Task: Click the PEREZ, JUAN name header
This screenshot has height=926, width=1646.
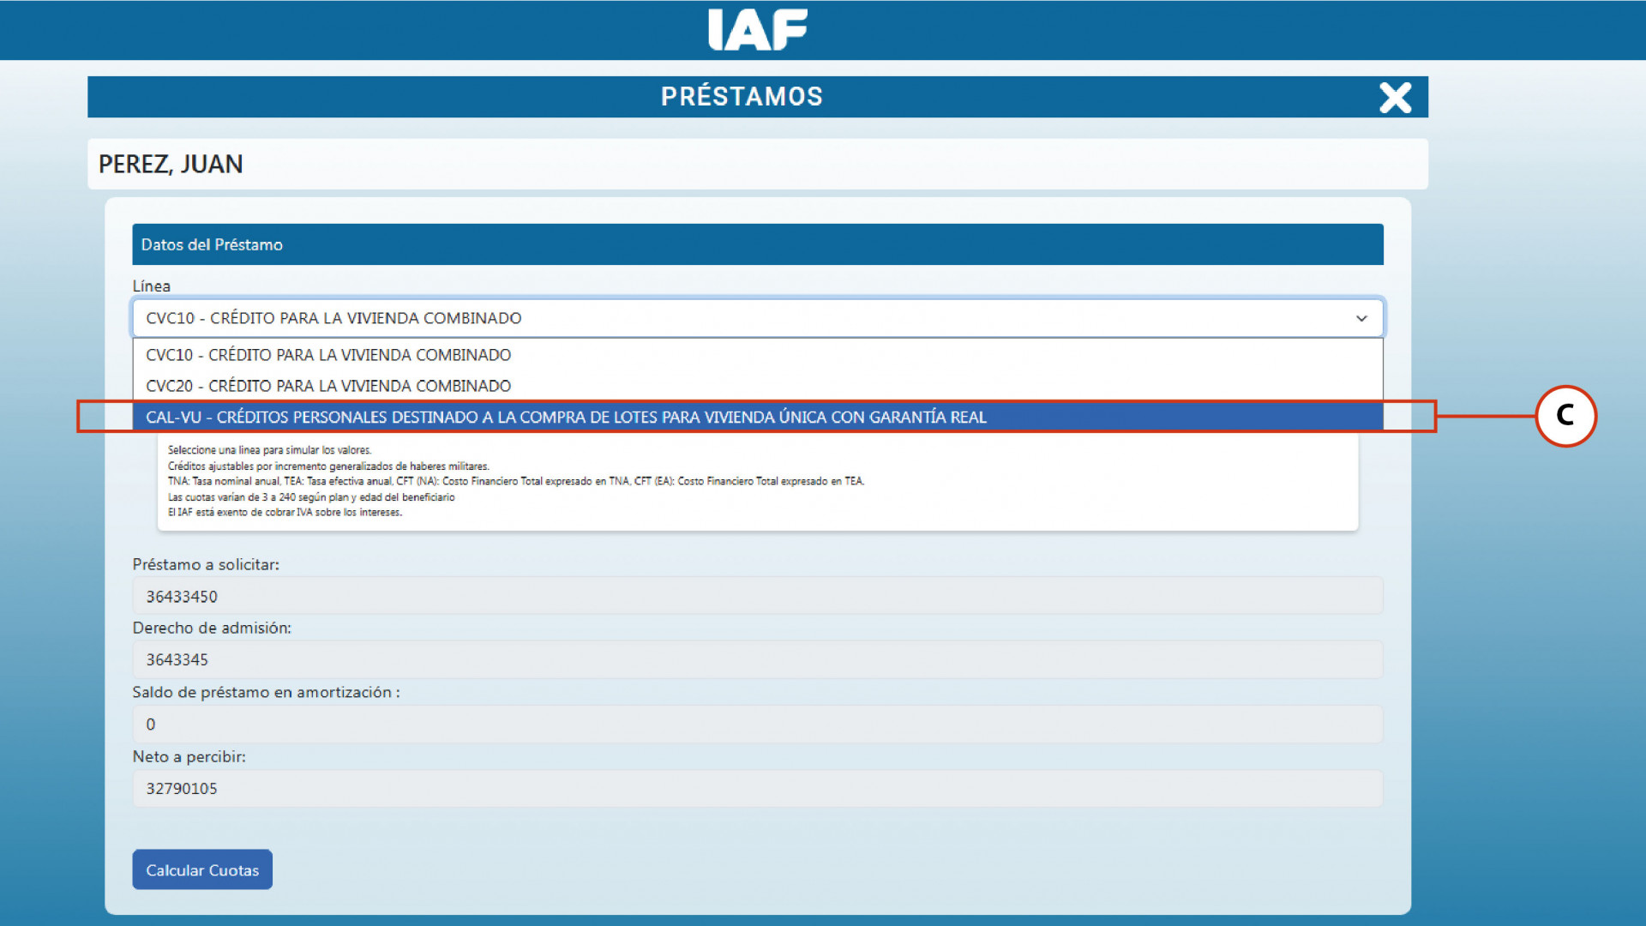Action: coord(171,164)
